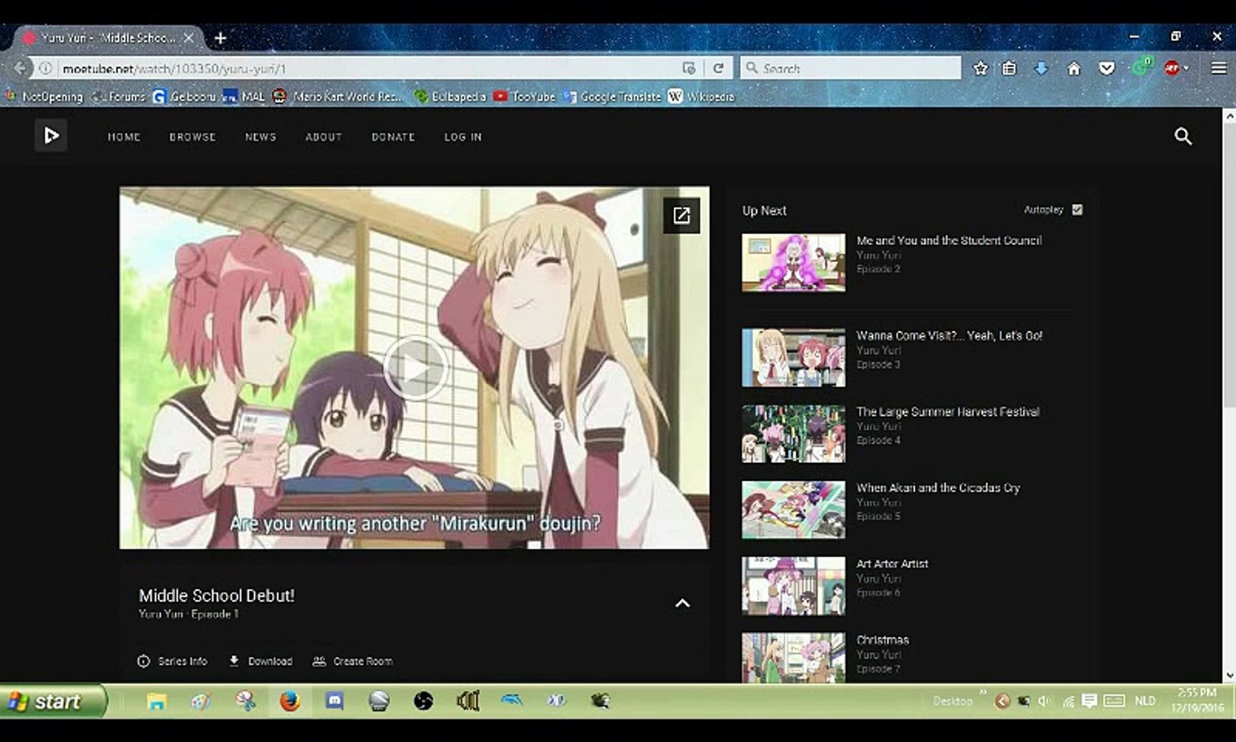Open the Gelbooru bookmark
Image resolution: width=1236 pixels, height=742 pixels.
point(184,96)
